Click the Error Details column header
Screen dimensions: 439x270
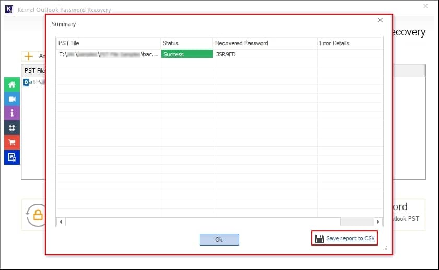click(350, 43)
